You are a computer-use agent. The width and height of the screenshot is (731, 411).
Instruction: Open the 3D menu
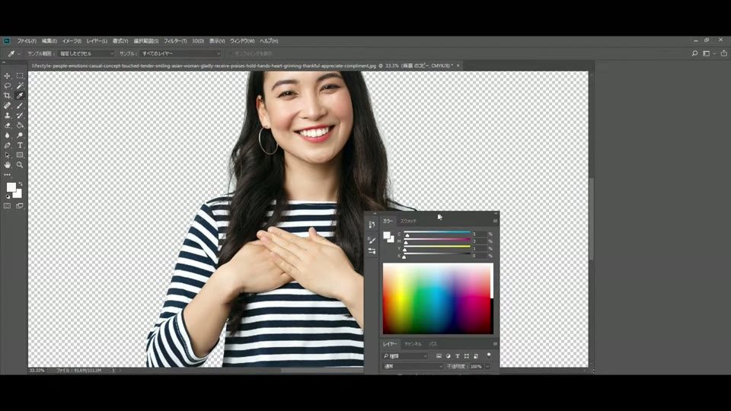click(198, 41)
